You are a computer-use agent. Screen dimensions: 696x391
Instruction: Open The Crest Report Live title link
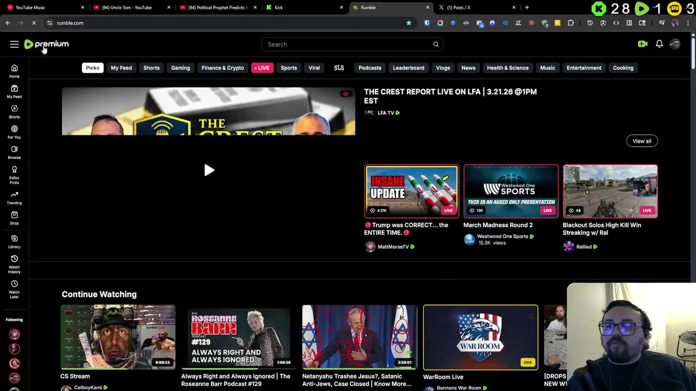(450, 96)
